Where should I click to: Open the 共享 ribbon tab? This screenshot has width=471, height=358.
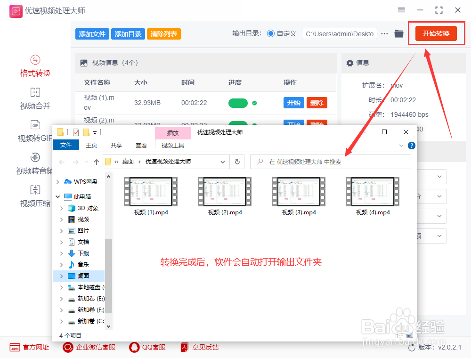(x=116, y=146)
